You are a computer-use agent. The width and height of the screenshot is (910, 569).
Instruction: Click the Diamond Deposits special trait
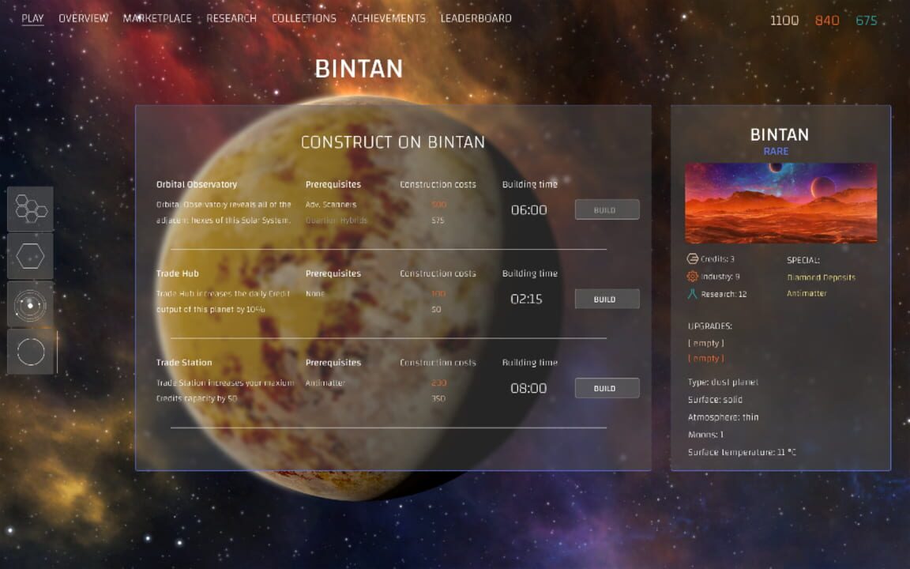[821, 277]
